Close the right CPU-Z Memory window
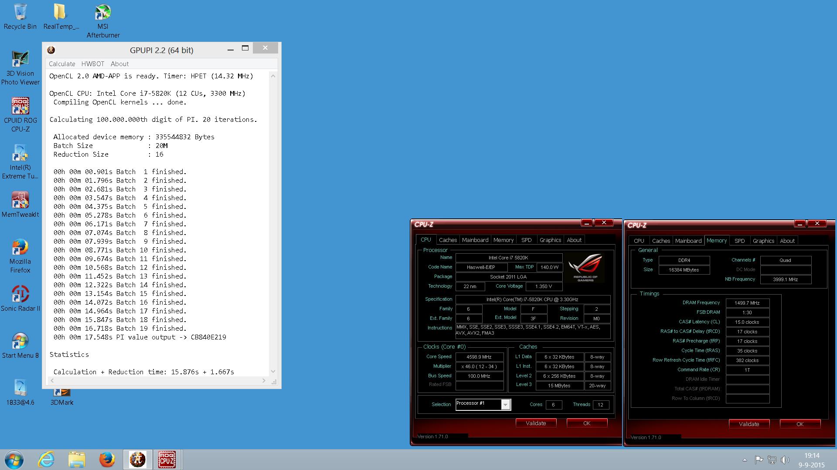 817,224
